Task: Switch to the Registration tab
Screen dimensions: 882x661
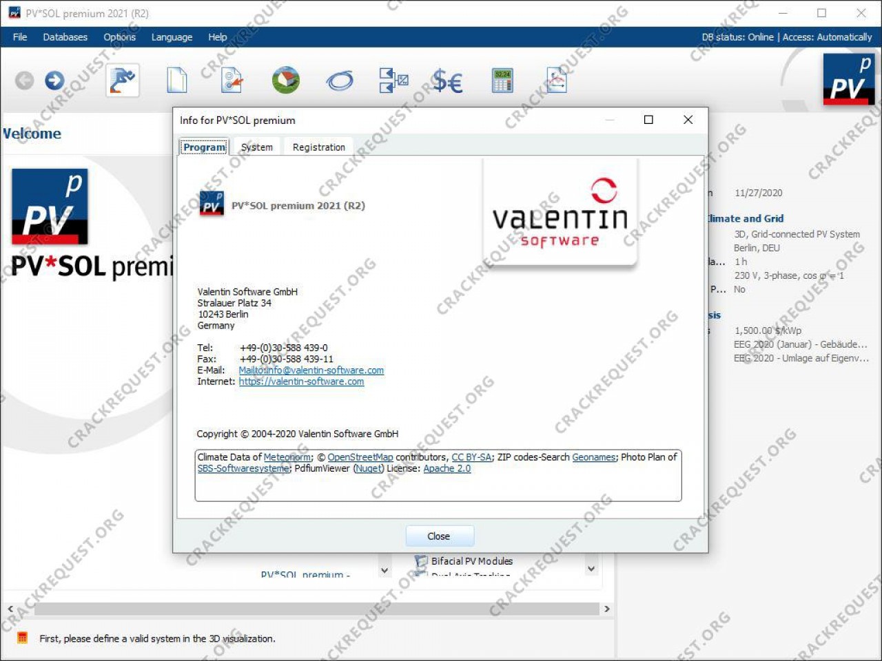Action: pos(318,147)
